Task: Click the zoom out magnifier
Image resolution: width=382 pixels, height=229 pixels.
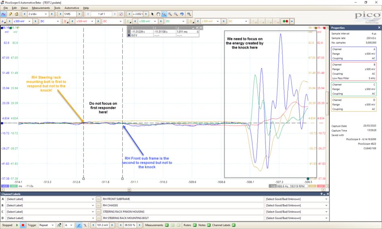Action: coord(176,14)
